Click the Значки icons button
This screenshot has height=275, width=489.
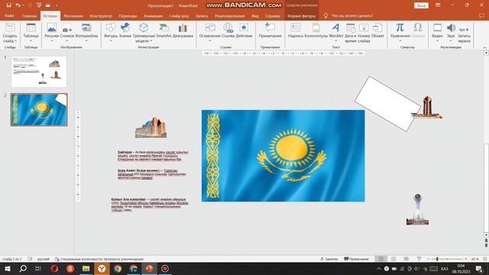[x=125, y=31]
